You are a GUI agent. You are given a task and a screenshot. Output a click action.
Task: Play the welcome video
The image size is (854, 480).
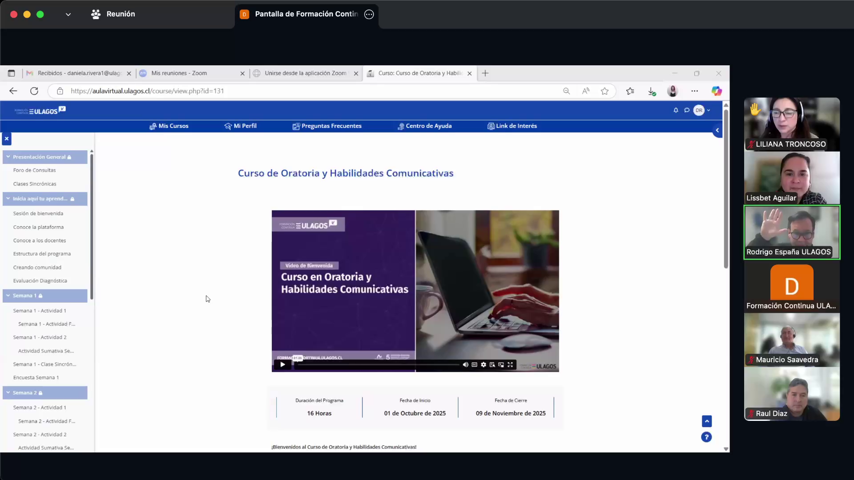(282, 364)
